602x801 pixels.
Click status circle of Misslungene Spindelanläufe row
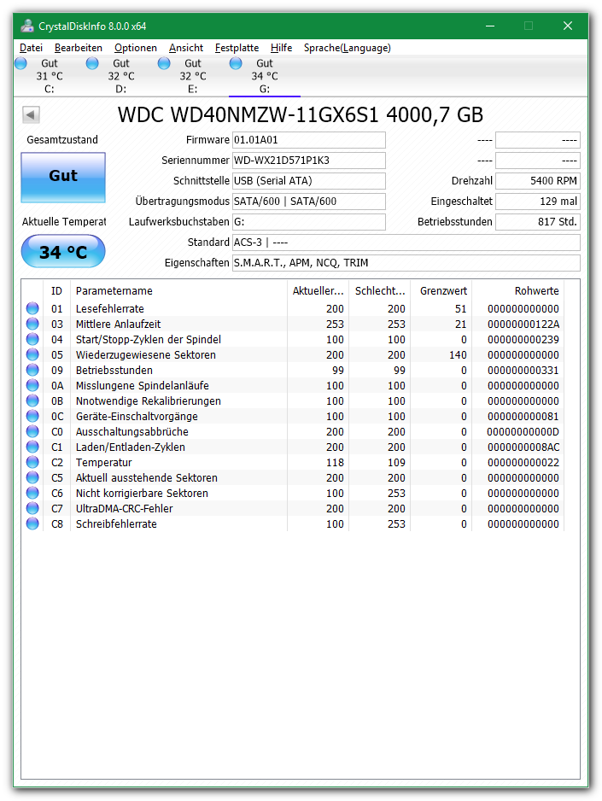click(32, 384)
